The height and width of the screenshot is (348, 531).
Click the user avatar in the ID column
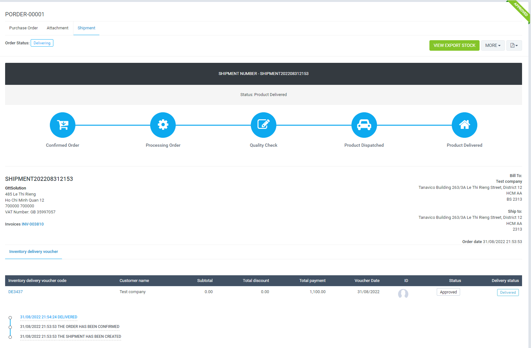(x=403, y=293)
